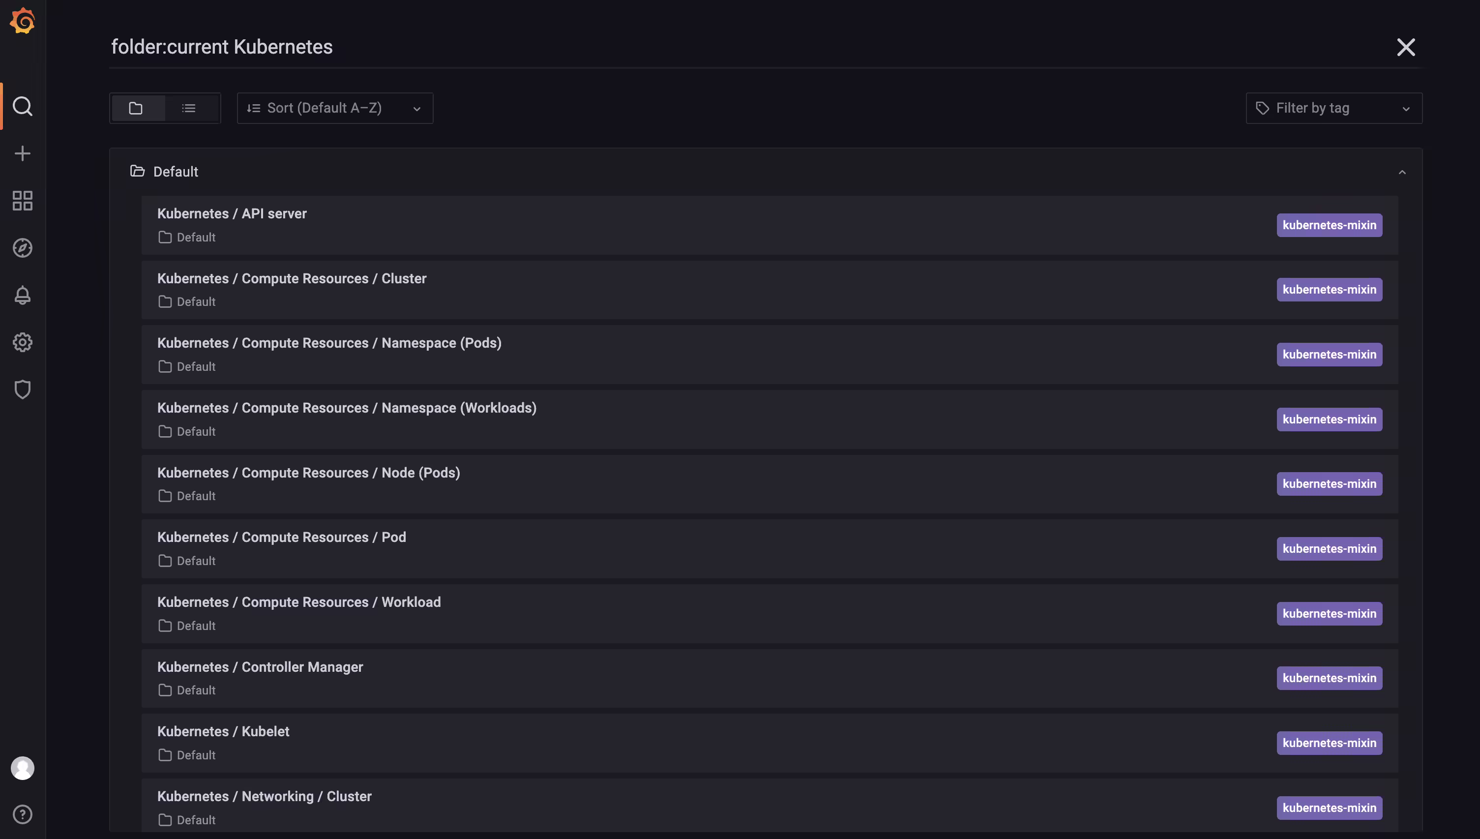Image resolution: width=1480 pixels, height=839 pixels.
Task: Open the user profile avatar
Action: (23, 768)
